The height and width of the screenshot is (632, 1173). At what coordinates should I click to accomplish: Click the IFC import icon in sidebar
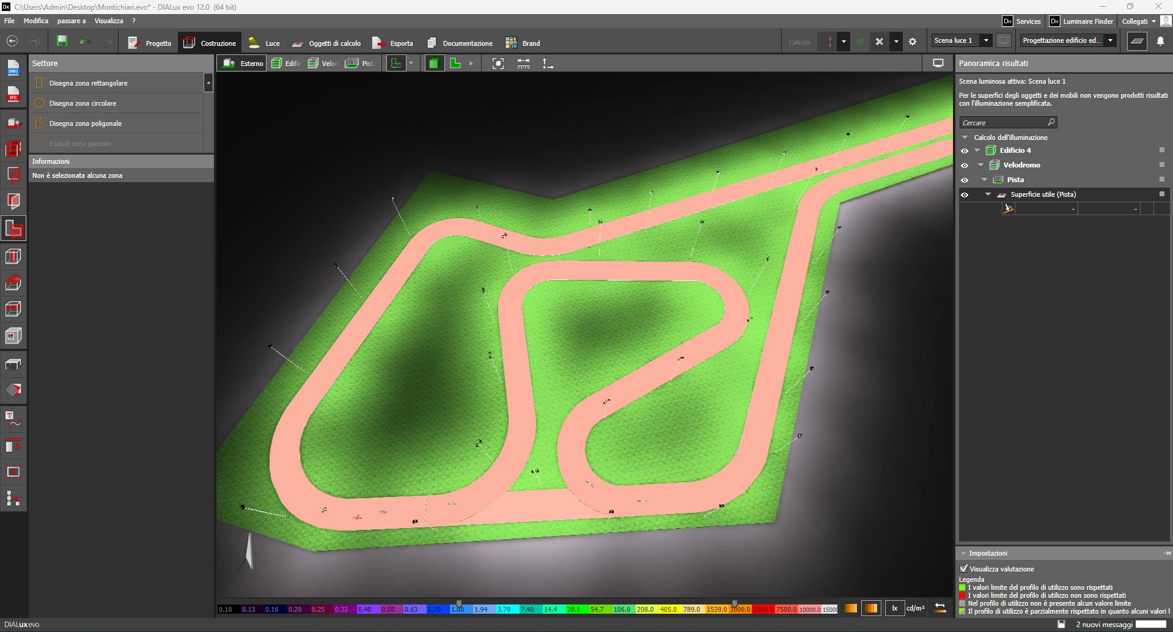[x=13, y=94]
